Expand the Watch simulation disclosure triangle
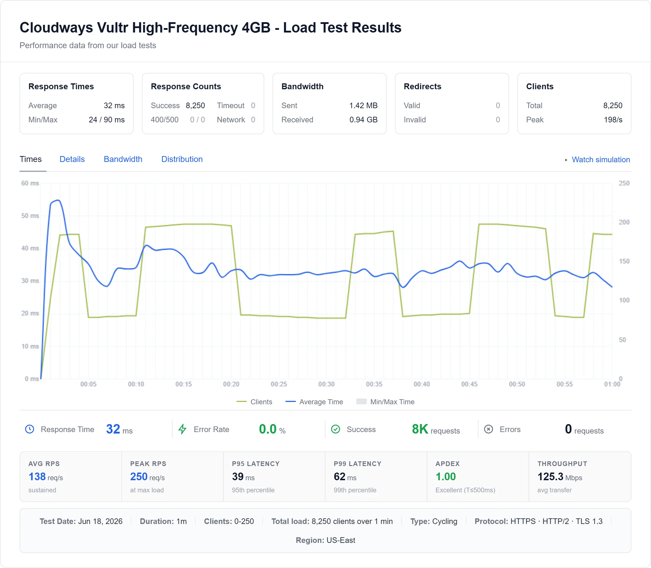Image resolution: width=651 pixels, height=568 pixels. tap(566, 160)
